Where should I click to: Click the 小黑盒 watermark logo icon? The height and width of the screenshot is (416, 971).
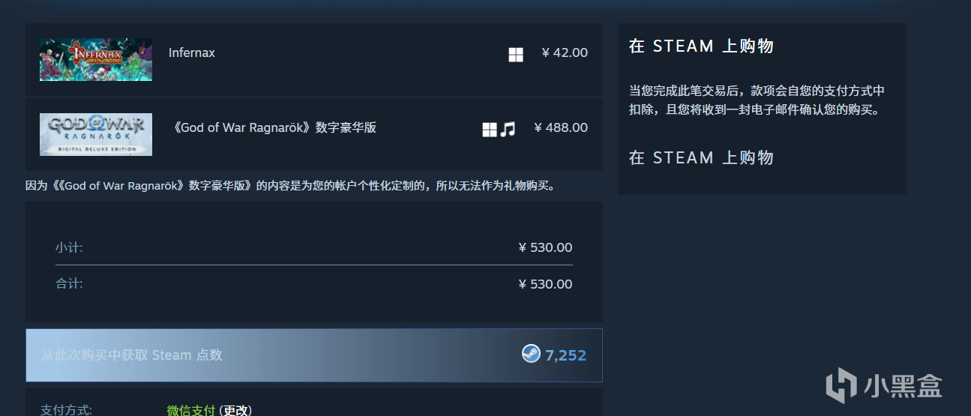(x=841, y=385)
